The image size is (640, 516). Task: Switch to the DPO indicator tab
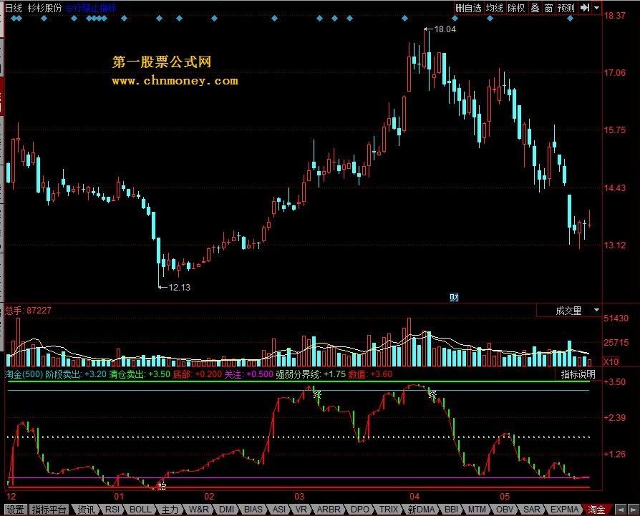click(x=359, y=510)
